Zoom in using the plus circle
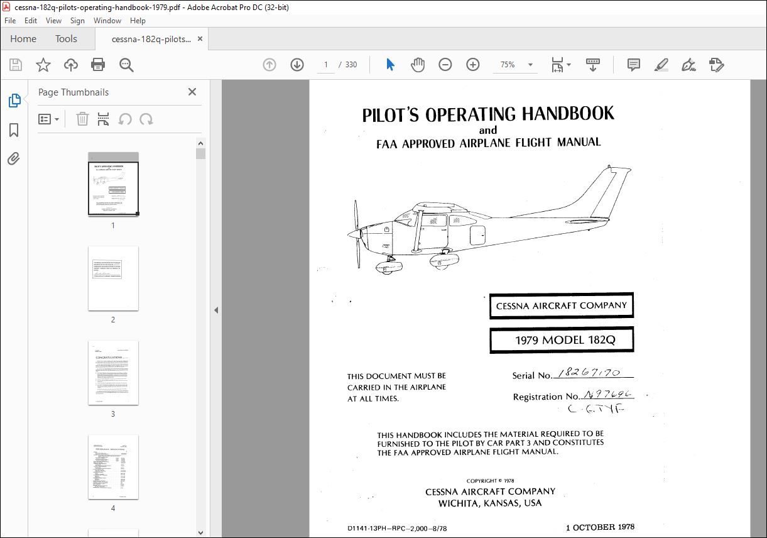This screenshot has height=538, width=767. point(473,65)
